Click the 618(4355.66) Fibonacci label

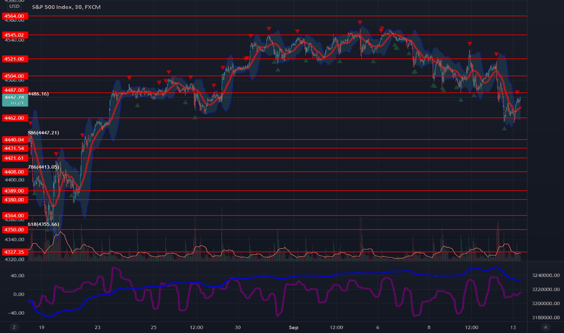pyautogui.click(x=43, y=224)
